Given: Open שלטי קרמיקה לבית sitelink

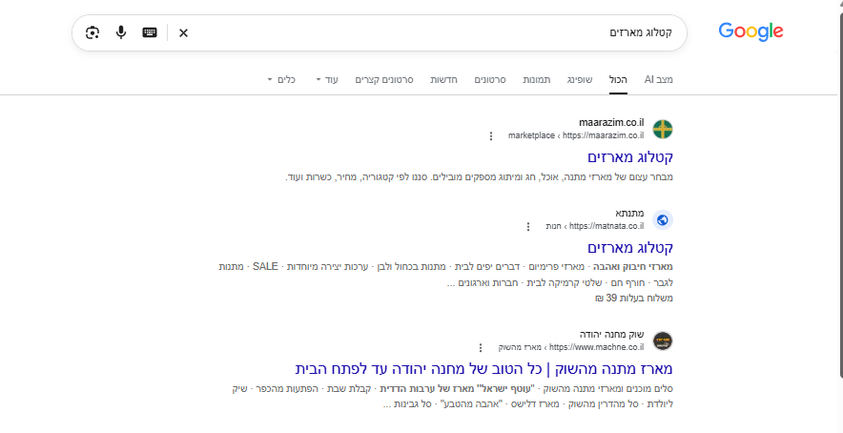Looking at the screenshot, I should click(x=566, y=282).
